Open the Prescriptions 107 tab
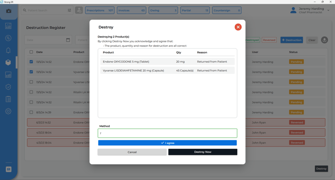 pyautogui.click(x=100, y=10)
